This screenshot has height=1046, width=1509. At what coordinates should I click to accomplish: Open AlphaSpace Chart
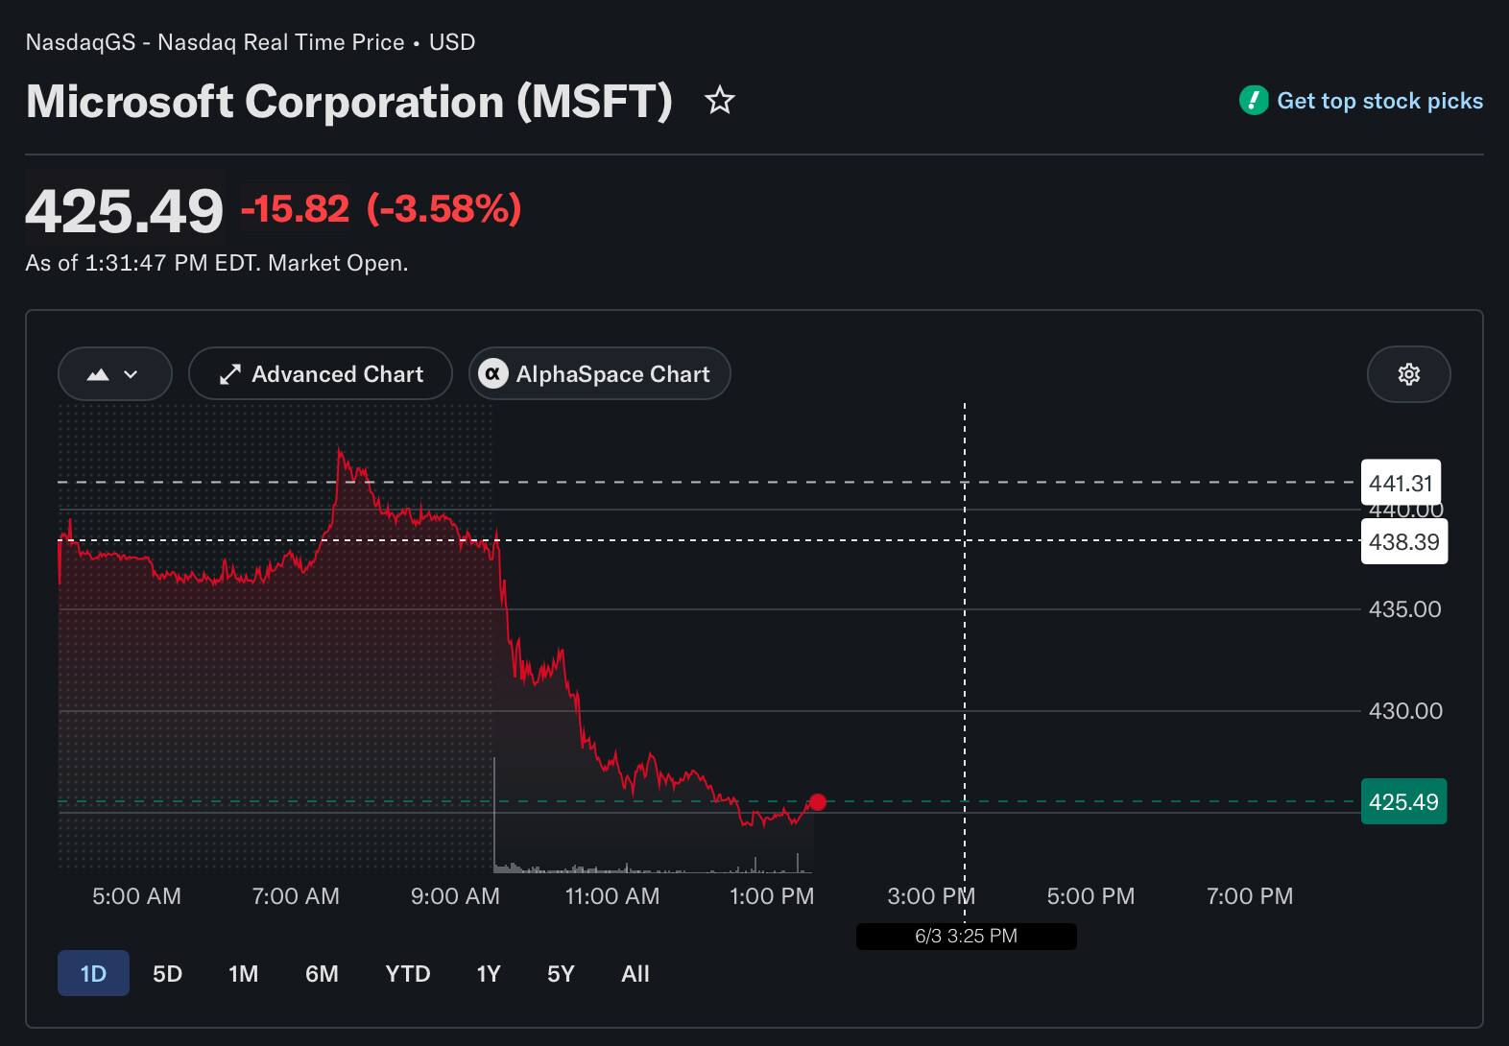pyautogui.click(x=600, y=373)
